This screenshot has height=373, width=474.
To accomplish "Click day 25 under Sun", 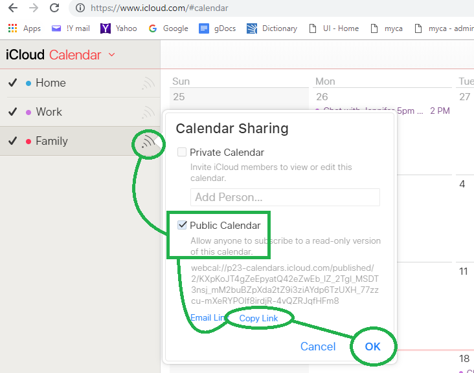I will coord(179,97).
